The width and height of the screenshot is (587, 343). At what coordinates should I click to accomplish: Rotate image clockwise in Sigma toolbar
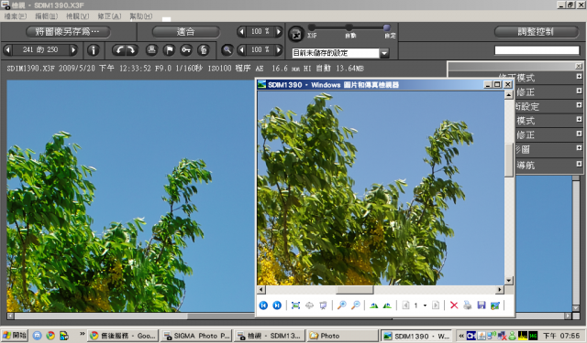[x=131, y=50]
